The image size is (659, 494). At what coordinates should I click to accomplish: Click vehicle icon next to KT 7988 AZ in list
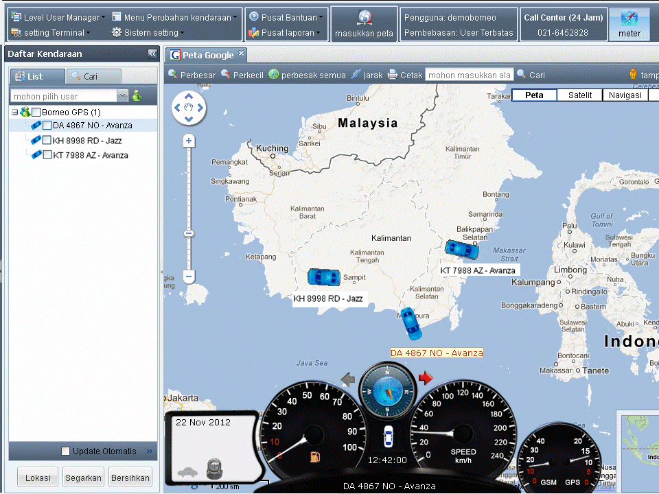pos(36,154)
